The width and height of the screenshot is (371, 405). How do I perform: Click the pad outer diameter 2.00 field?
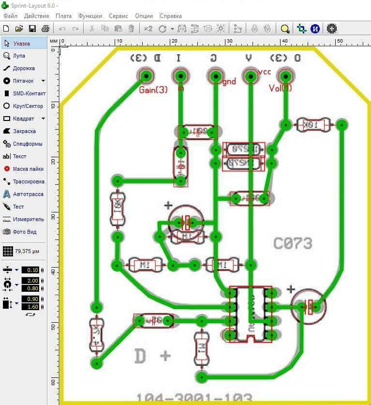pyautogui.click(x=30, y=281)
